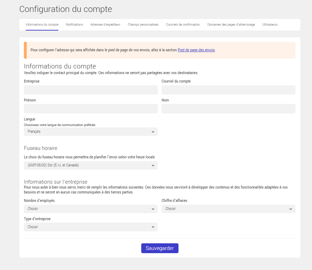Click the Entreprise input field

pyautogui.click(x=90, y=90)
